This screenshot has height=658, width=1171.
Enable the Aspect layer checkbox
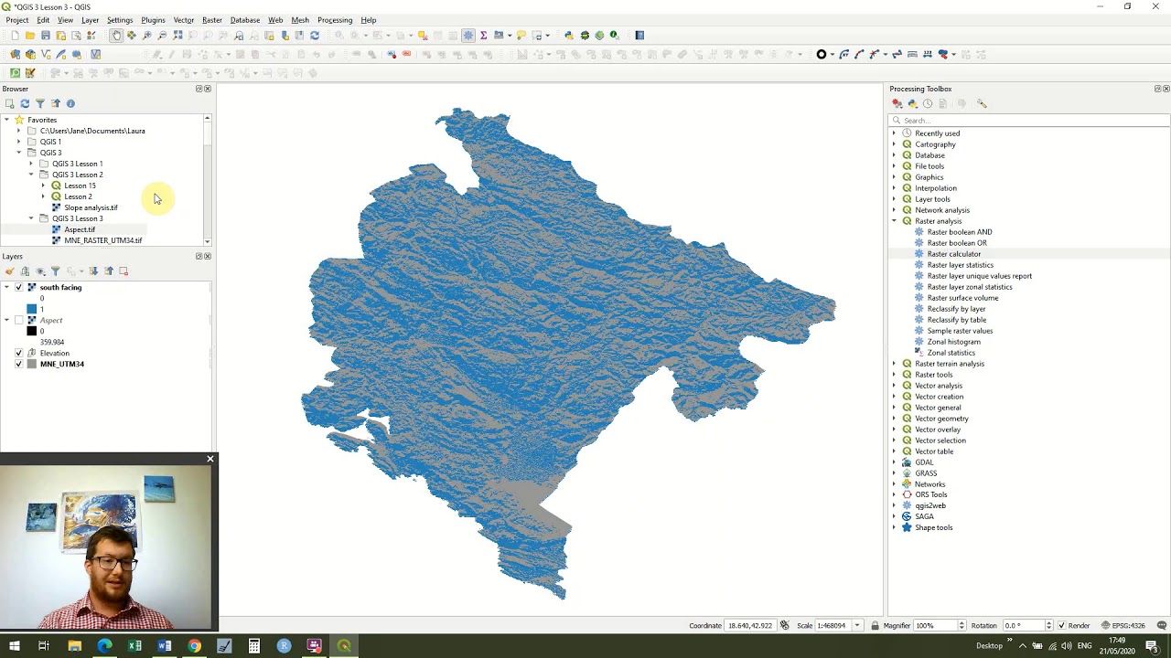pos(18,320)
